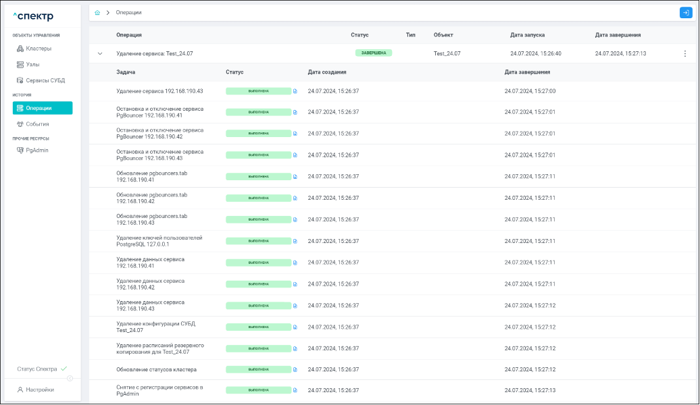Viewport: 700px width, 405px height.
Task: Collapse the Удаление сервиса: Test_24.07 row
Action: [x=100, y=53]
